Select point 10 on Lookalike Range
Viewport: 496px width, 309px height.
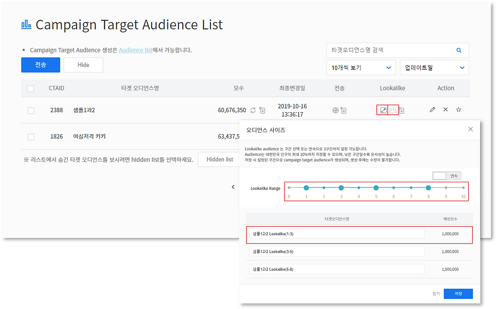464,188
